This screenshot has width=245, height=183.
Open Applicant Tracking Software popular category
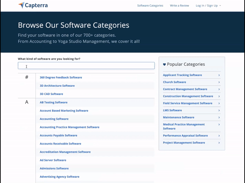coord(182,75)
